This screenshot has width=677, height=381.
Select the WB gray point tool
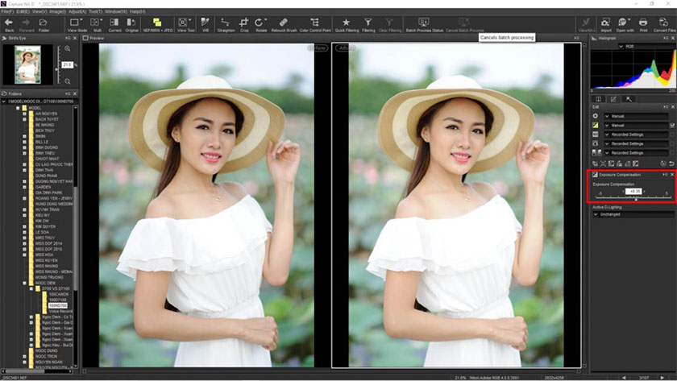click(205, 23)
